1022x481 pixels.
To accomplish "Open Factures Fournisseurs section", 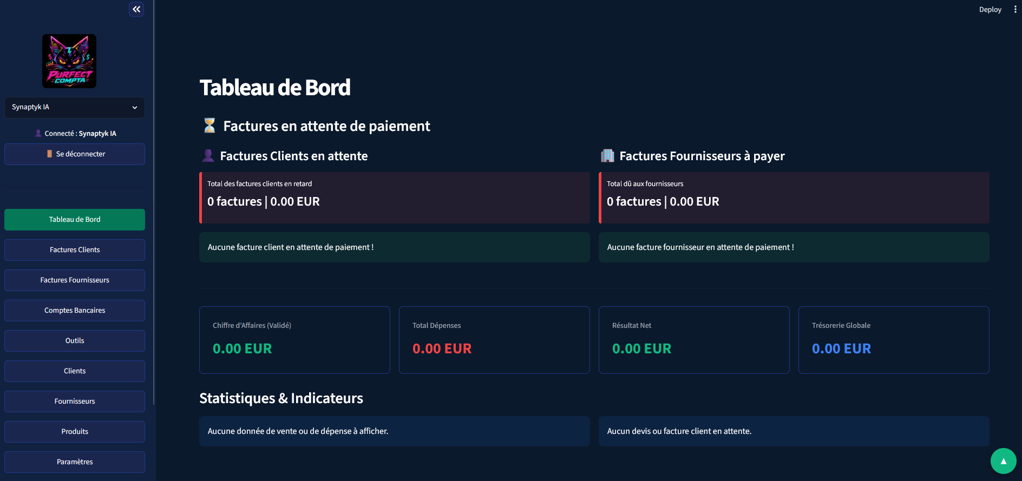I will coord(75,280).
